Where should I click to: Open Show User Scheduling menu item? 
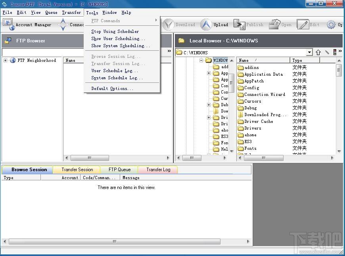[x=118, y=38]
